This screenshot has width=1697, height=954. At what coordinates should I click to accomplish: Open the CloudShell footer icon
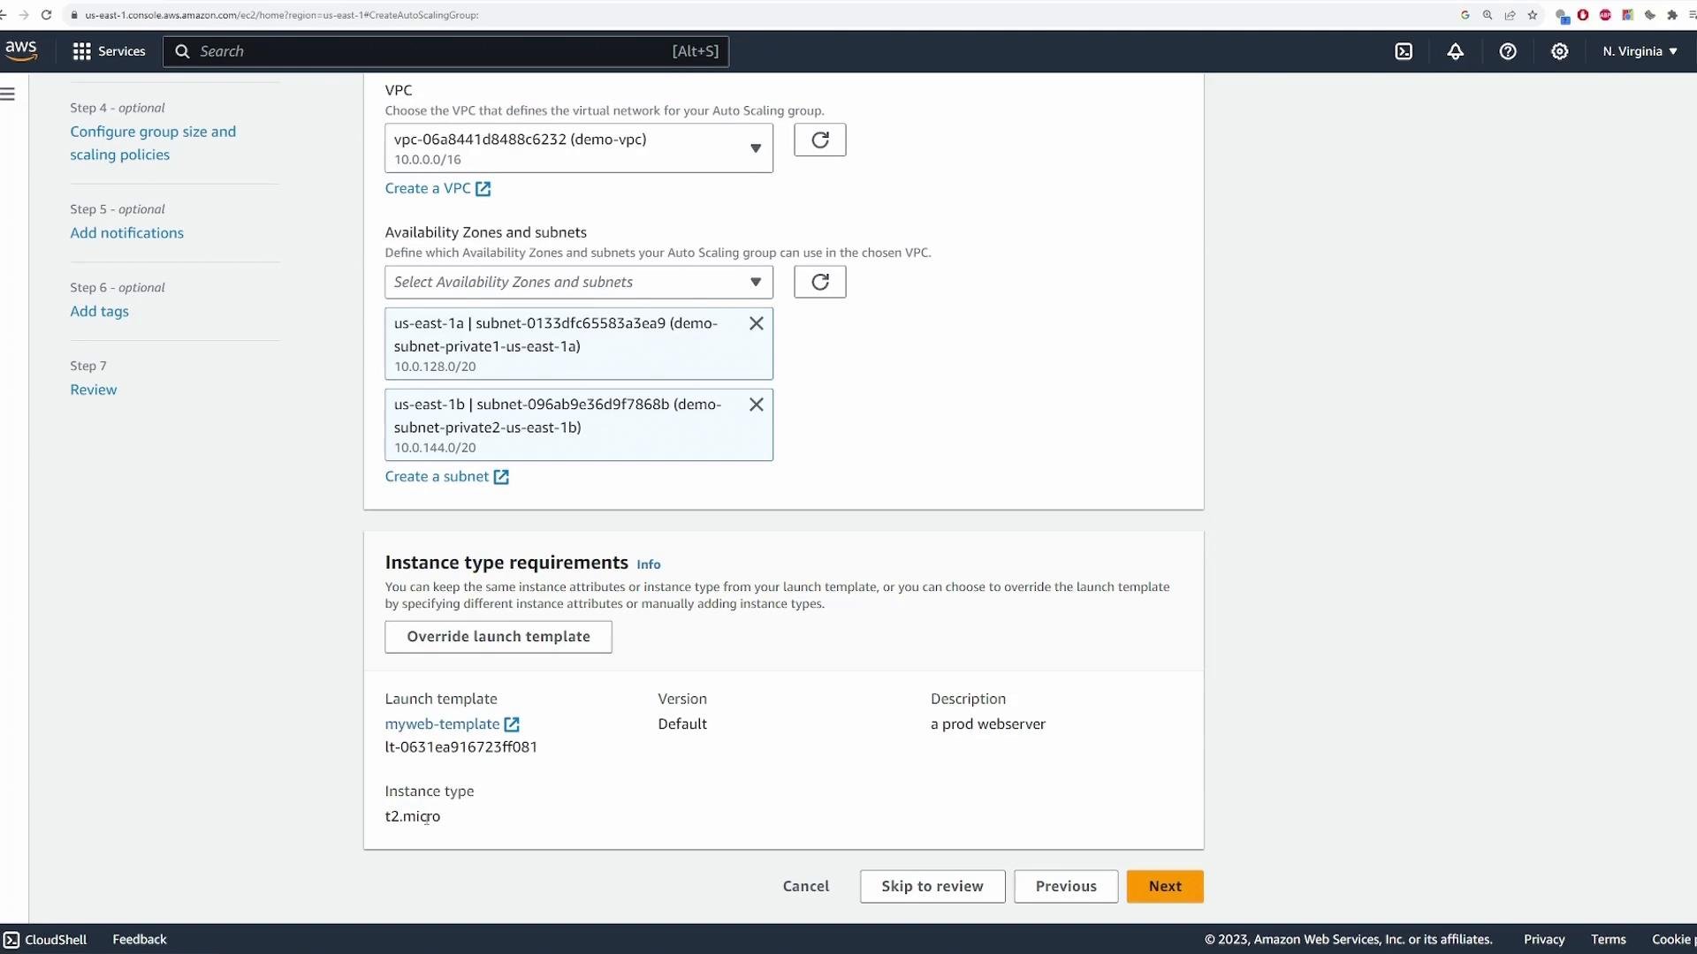11,939
